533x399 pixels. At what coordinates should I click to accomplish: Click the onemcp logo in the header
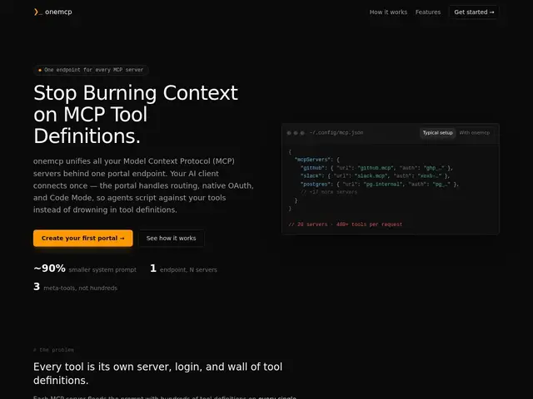coord(52,12)
